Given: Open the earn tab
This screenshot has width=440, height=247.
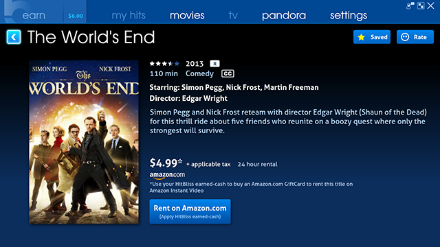Looking at the screenshot, I should (x=34, y=15).
